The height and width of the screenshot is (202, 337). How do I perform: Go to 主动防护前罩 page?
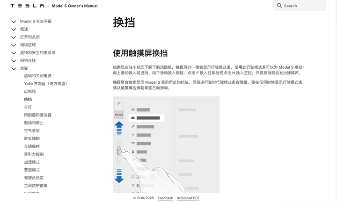coord(36,186)
